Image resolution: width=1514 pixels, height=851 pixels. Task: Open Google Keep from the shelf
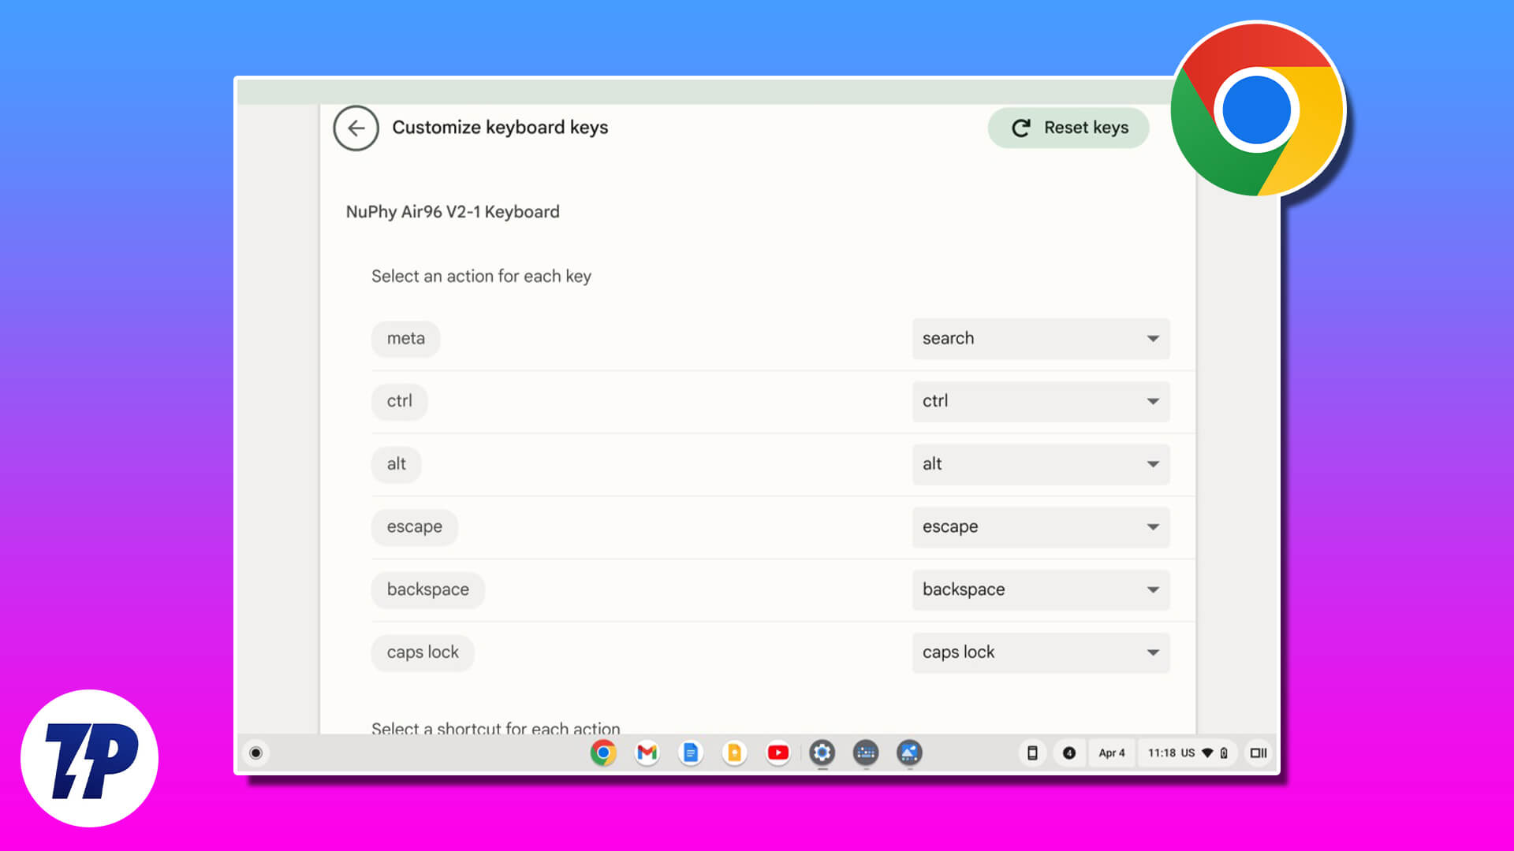[x=734, y=753]
